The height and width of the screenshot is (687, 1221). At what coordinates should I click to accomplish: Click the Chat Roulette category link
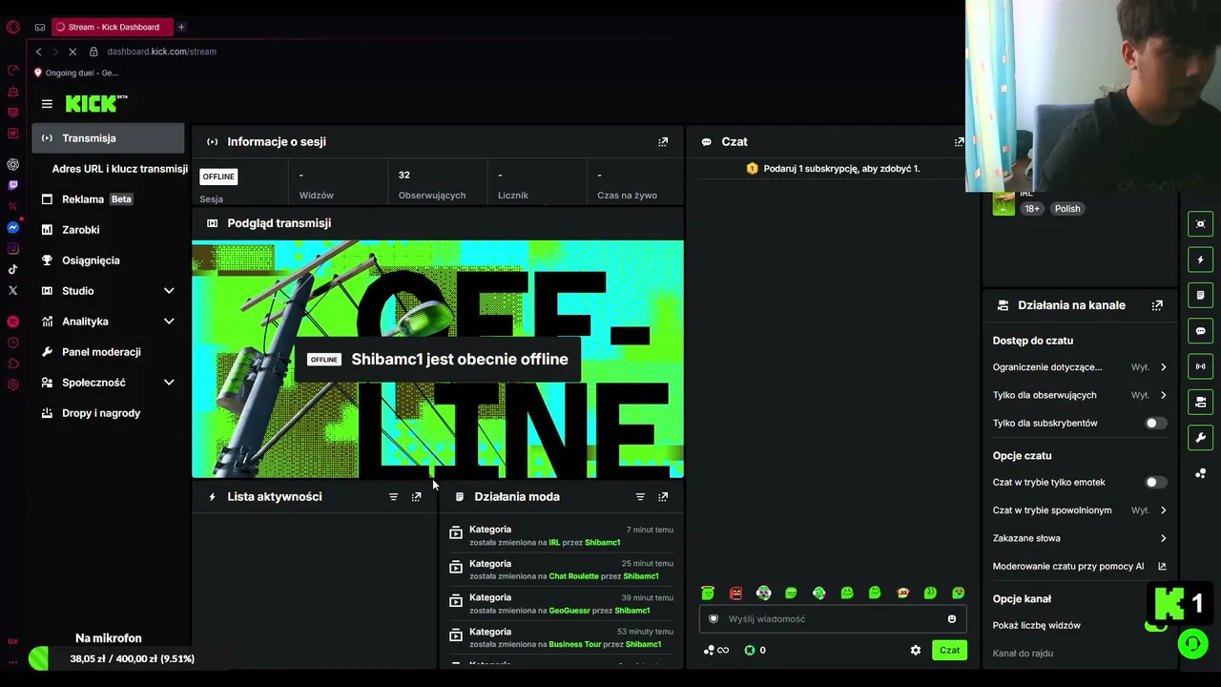click(x=574, y=576)
